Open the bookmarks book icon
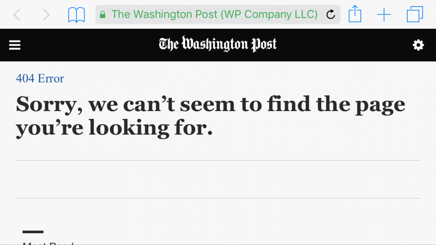The width and height of the screenshot is (436, 245). (76, 15)
